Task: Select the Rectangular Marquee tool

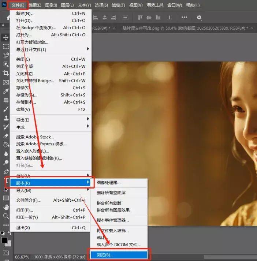Action: click(6, 46)
